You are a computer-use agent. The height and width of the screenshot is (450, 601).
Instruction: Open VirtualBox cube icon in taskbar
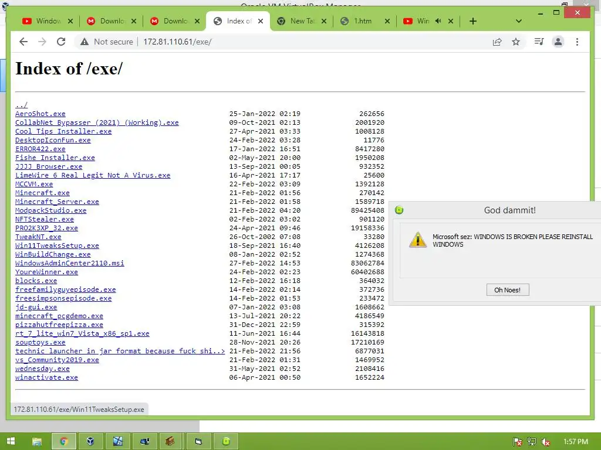point(90,442)
